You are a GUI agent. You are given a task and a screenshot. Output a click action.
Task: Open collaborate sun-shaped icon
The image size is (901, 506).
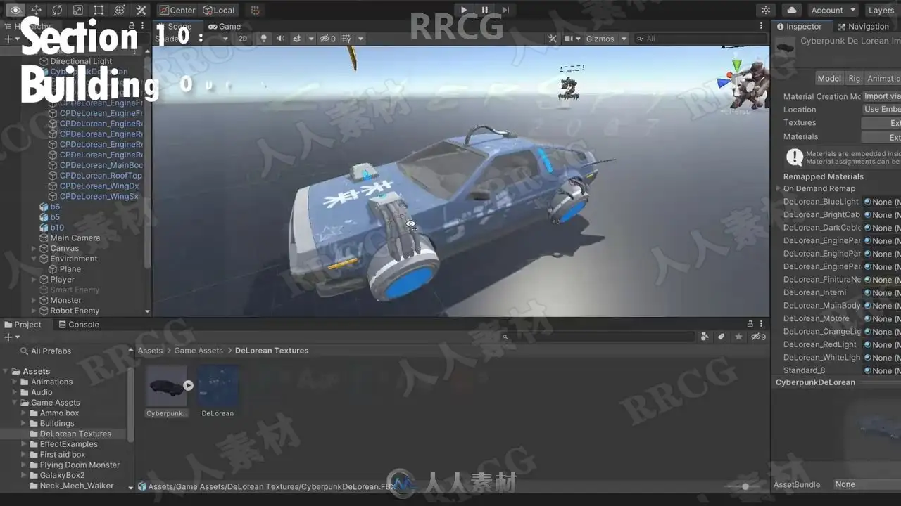tap(766, 10)
